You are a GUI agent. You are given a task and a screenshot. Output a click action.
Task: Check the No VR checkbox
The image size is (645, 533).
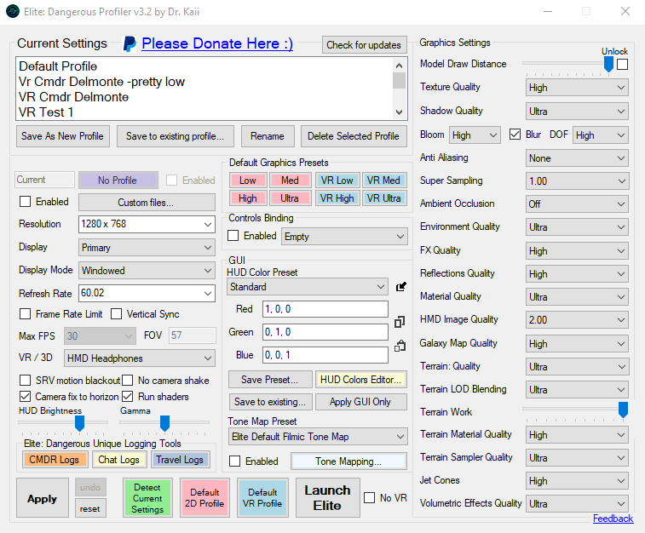tap(370, 497)
